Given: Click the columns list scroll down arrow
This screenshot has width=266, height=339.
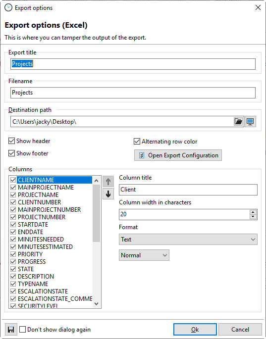Looking at the screenshot, I should tap(97, 304).
